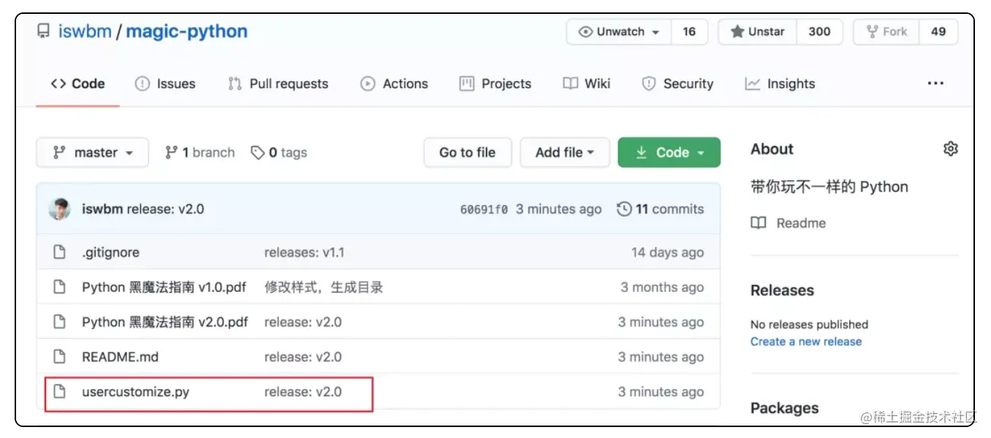Click the Create a new release link
991x438 pixels.
805,342
